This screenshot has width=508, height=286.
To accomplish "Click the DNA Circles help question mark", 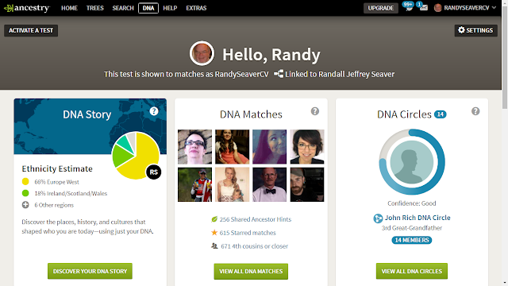I will click(x=475, y=111).
